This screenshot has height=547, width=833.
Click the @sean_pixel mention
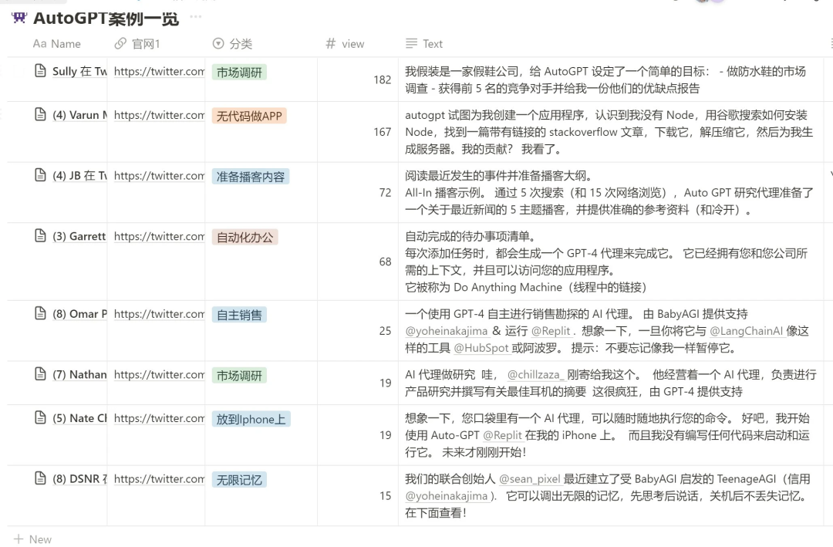529,479
